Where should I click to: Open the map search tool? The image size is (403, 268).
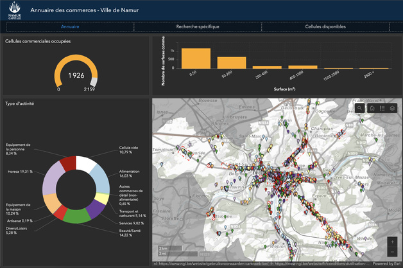coord(360,109)
